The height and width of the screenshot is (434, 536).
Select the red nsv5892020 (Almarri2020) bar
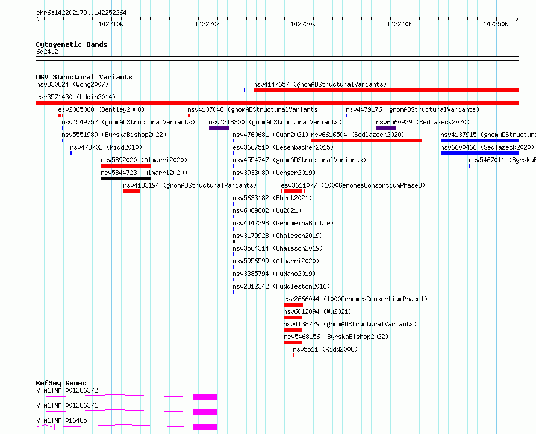point(126,166)
